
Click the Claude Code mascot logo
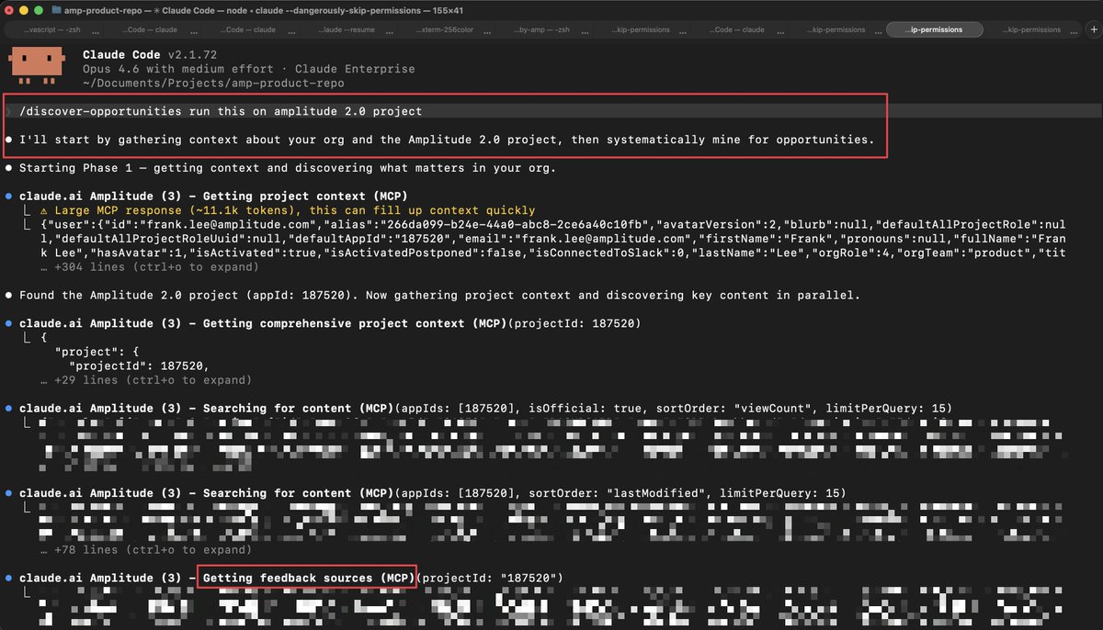click(38, 66)
